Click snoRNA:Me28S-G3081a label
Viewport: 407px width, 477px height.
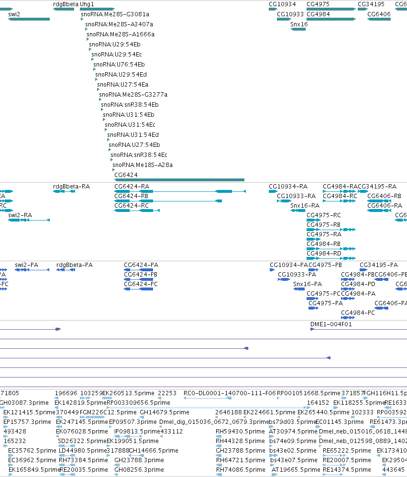tap(115, 14)
